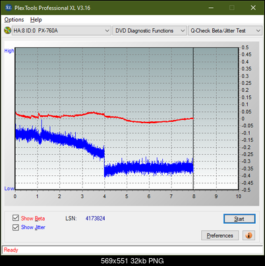
Task: Open the Preferences button
Action: point(220,236)
